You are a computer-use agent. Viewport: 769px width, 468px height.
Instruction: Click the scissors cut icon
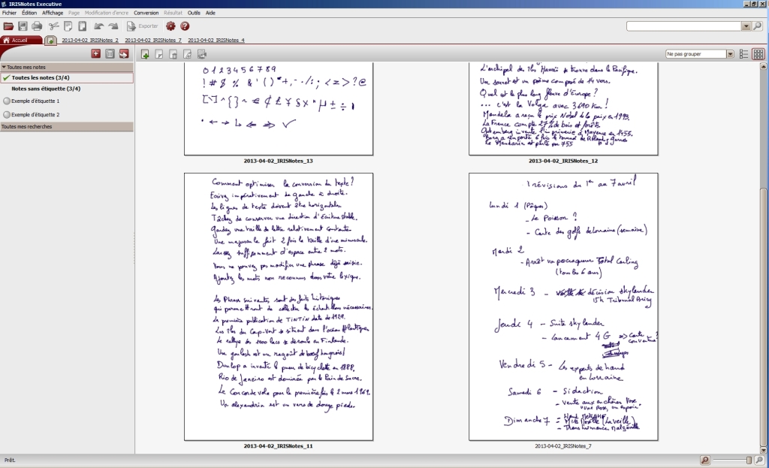click(53, 26)
